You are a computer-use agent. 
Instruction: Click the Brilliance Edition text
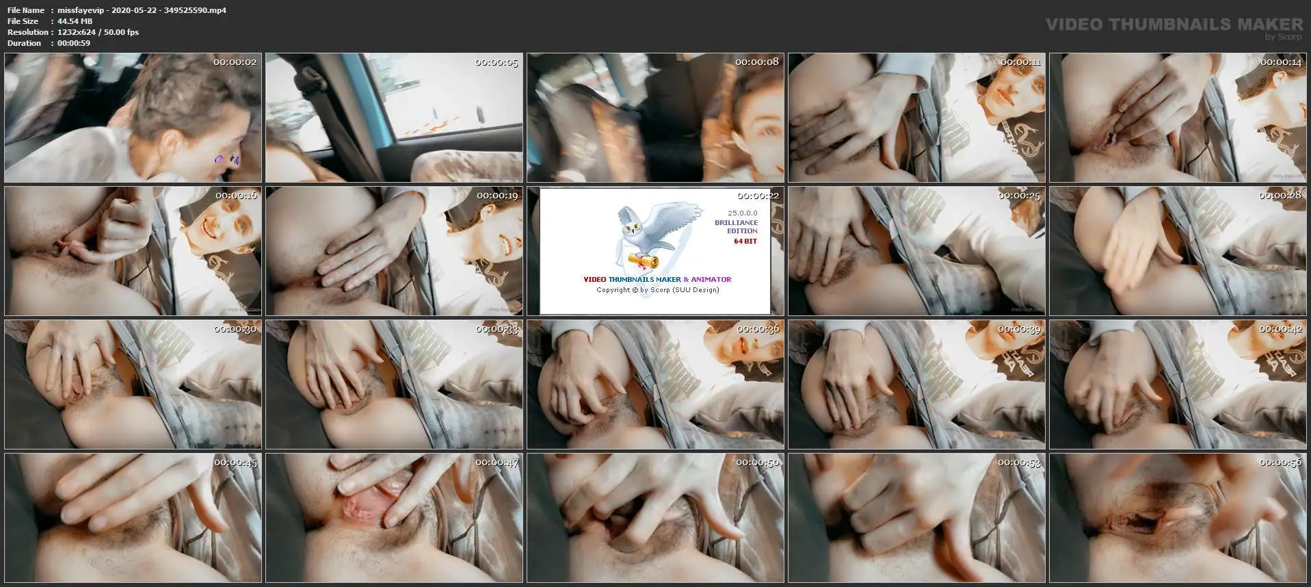click(736, 226)
